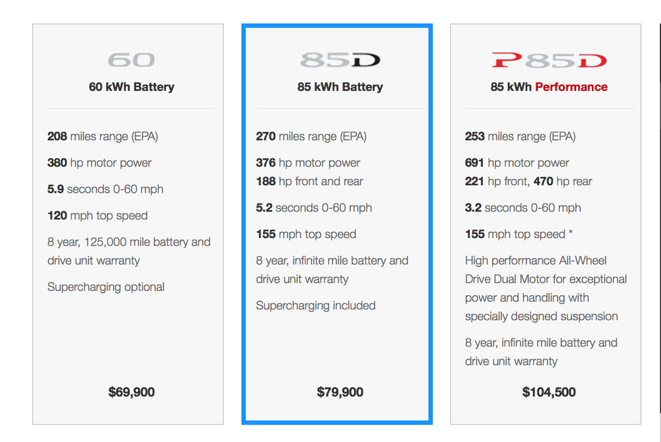The height and width of the screenshot is (442, 661).
Task: Click the $69,900 price
Action: 132,392
